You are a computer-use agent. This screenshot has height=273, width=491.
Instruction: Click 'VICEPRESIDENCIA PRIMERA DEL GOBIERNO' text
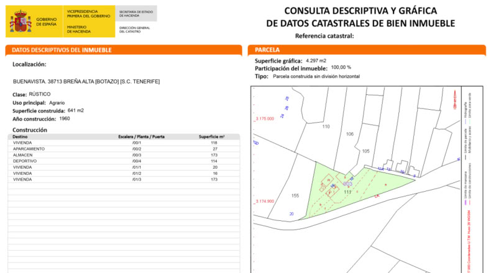pyautogui.click(x=89, y=14)
